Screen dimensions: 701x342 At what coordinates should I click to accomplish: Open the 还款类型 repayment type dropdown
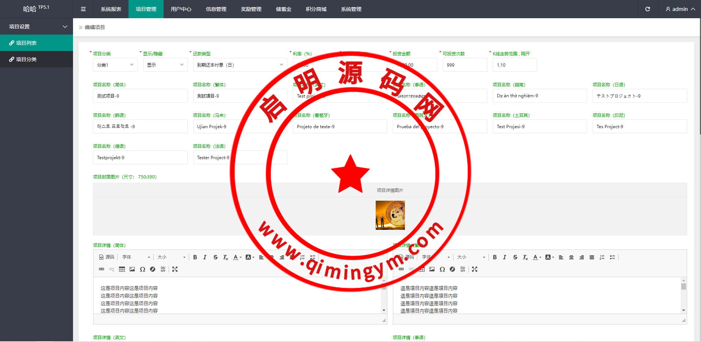[x=240, y=65]
